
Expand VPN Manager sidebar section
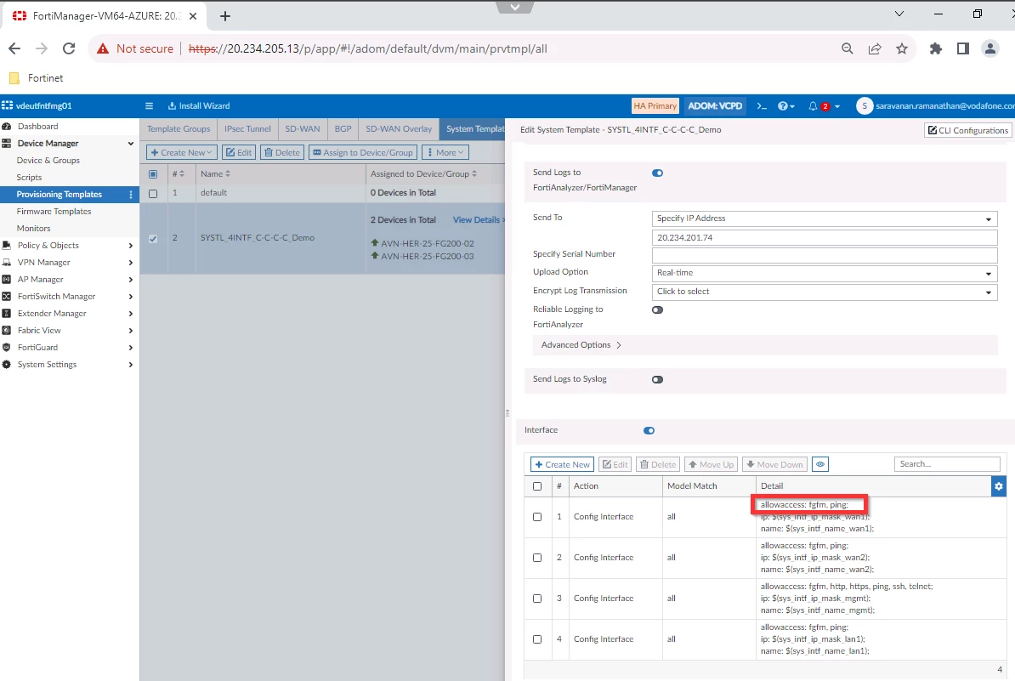(x=131, y=263)
